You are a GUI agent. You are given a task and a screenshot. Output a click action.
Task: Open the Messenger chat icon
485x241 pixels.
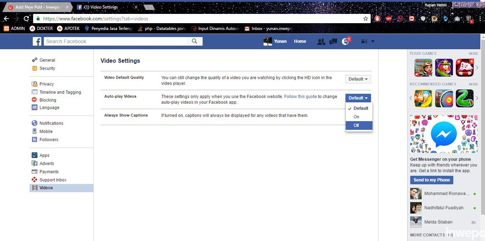coord(333,41)
